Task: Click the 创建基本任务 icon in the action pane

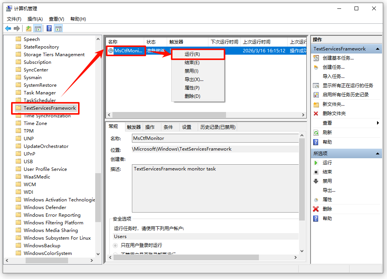Action: click(316, 58)
